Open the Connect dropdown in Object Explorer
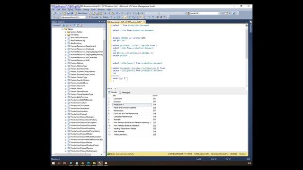The height and width of the screenshot is (170, 303). click(56, 25)
